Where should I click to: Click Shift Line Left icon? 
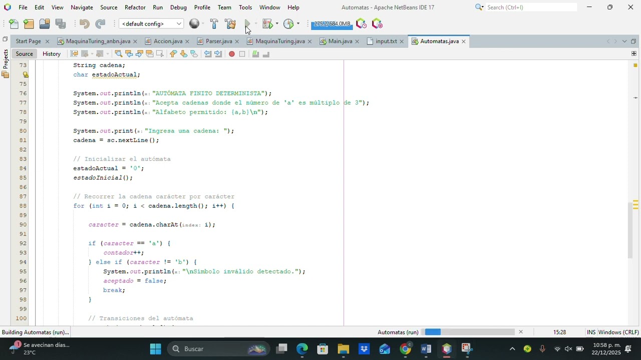coord(208,53)
